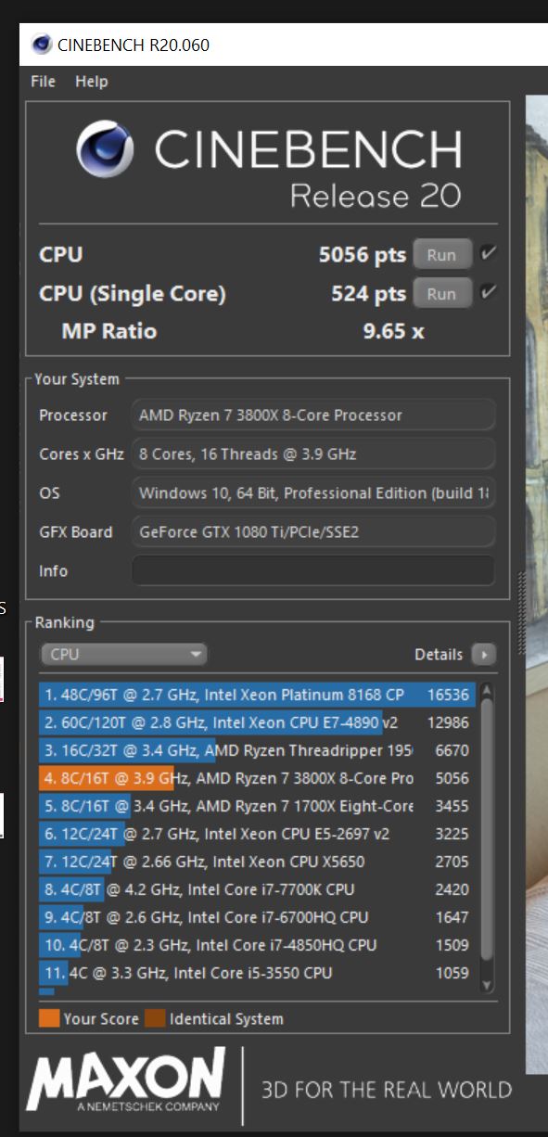This screenshot has width=548, height=1137.
Task: Select ranking row AMD Ryzen 7 1700X
Action: pyautogui.click(x=257, y=806)
